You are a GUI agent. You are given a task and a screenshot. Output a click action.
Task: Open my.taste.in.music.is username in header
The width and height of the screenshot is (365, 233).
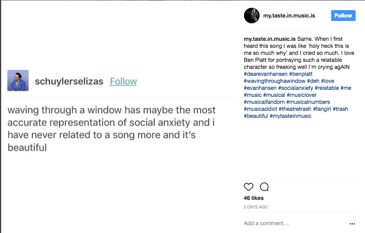(x=289, y=16)
